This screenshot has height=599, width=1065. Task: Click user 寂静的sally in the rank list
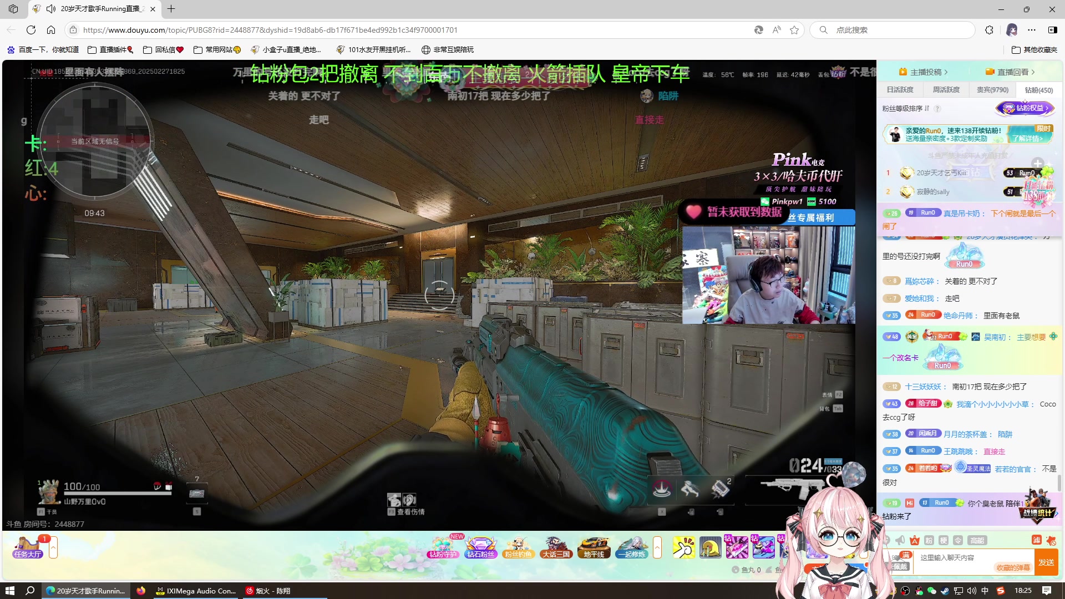(x=933, y=192)
